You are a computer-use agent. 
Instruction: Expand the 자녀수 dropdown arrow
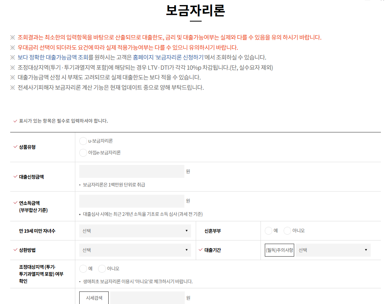coord(186,230)
